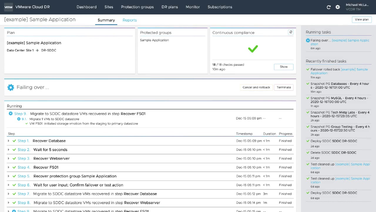Click Step 7 duration '3m' cell
This screenshot has width=376, height=212.
coord(265,194)
